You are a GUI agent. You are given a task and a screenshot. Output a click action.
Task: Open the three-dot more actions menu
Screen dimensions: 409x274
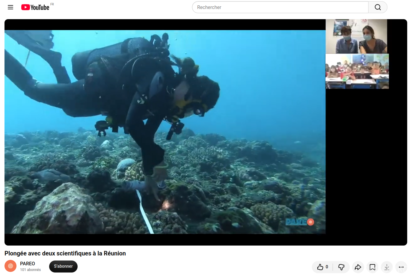click(x=401, y=267)
